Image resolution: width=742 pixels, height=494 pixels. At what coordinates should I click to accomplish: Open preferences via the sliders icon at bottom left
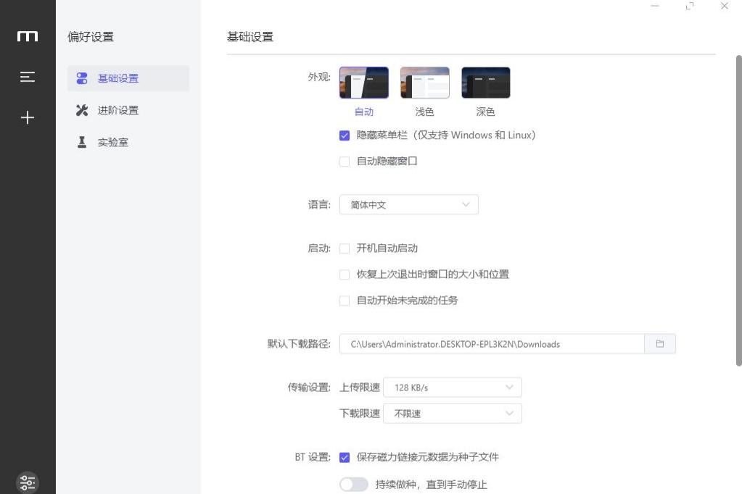click(27, 482)
